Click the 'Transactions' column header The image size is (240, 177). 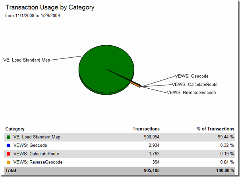coord(146,129)
